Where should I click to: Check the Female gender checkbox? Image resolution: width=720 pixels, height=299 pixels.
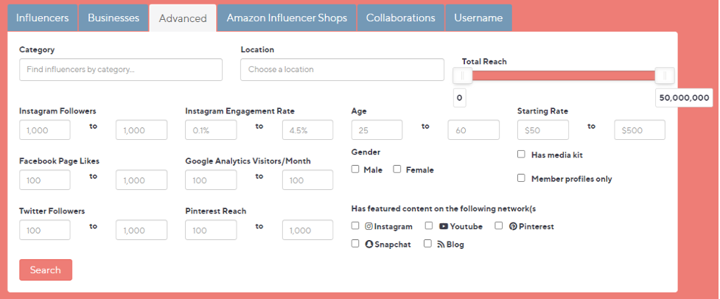click(397, 169)
